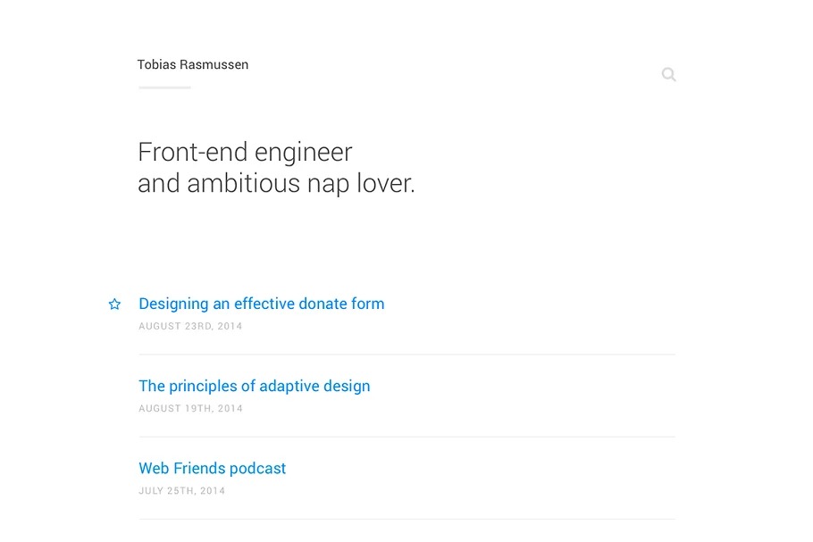Click the divider below the adaptive design post

(406, 437)
